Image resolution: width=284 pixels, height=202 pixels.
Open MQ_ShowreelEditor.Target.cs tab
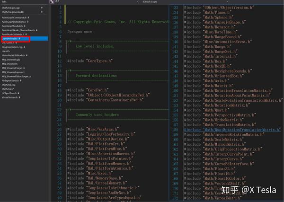16,76
